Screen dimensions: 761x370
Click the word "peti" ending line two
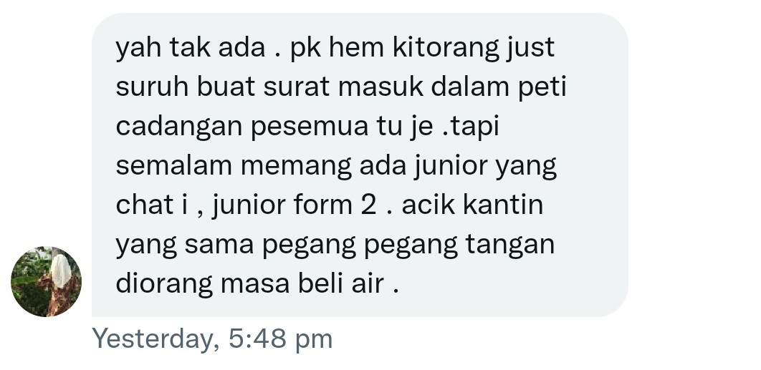coord(542,88)
